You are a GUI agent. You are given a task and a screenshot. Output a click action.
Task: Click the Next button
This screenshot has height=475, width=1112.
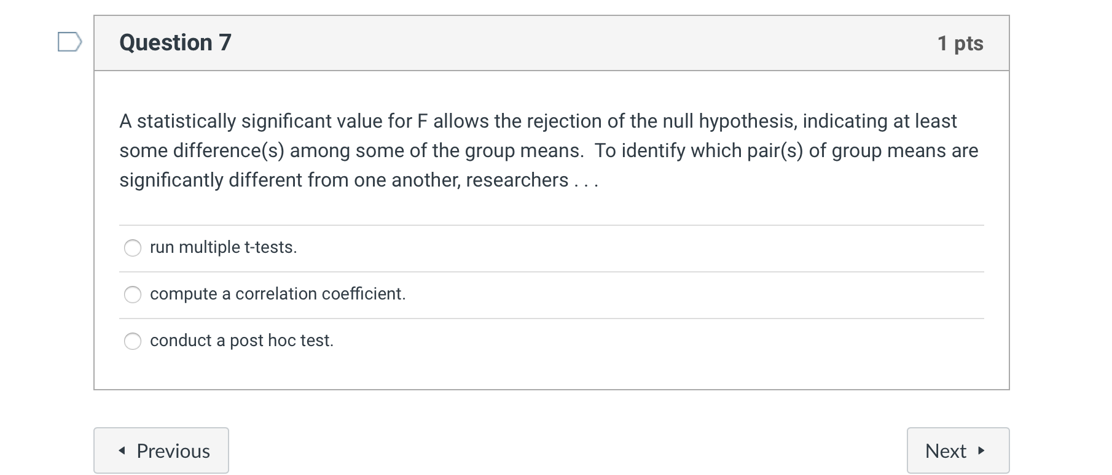[957, 450]
